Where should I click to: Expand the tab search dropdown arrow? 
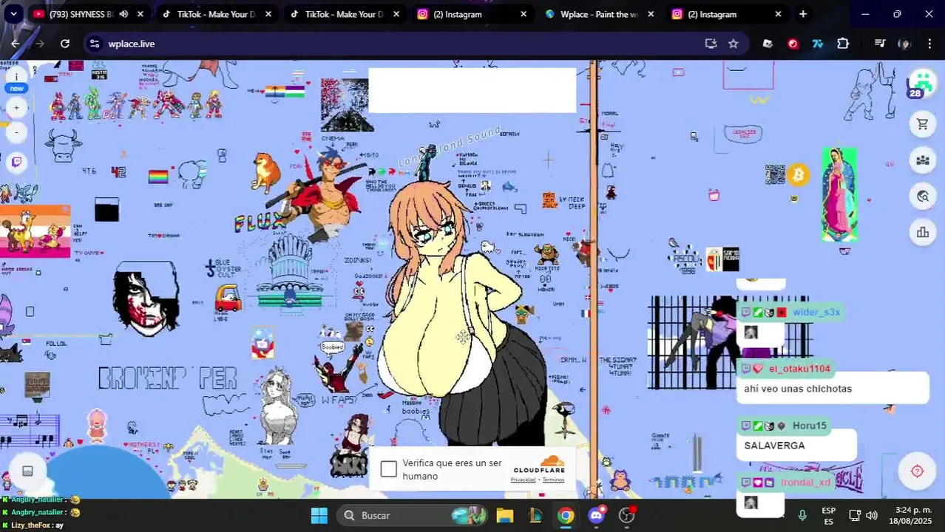coord(13,14)
